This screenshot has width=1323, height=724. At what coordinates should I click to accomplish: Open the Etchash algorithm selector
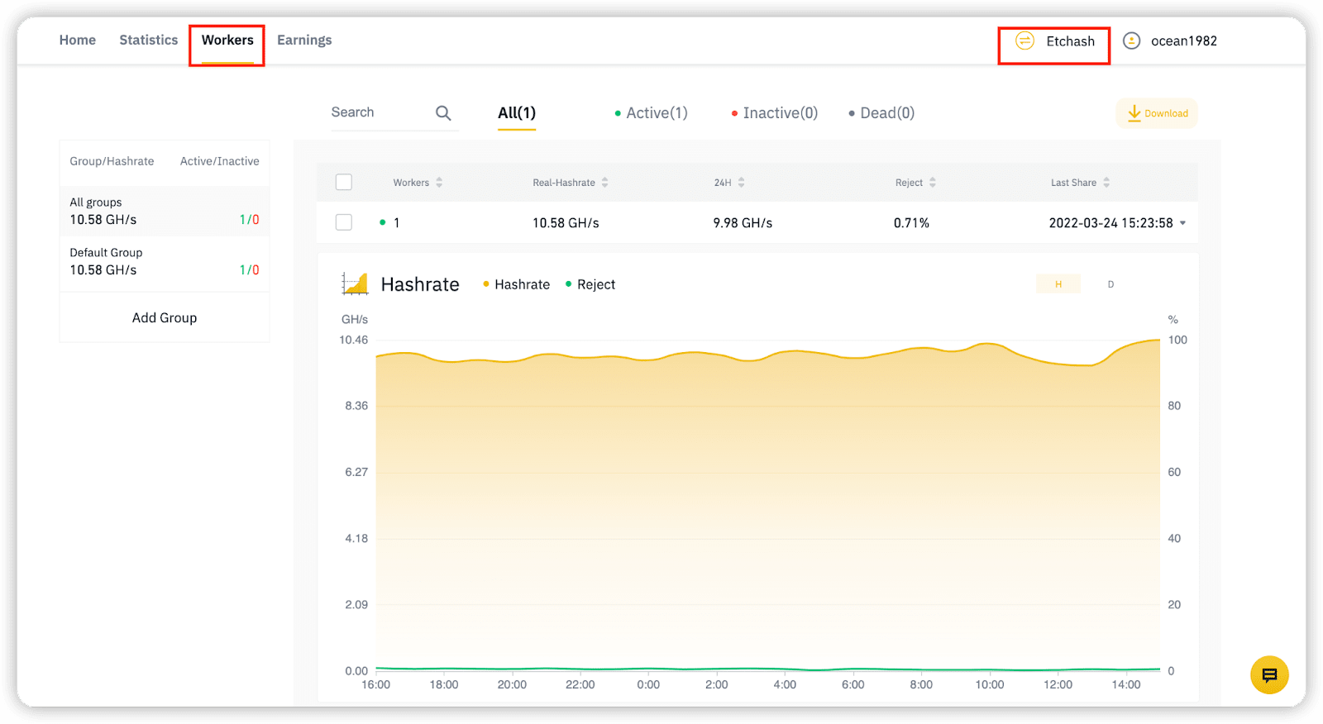point(1054,41)
